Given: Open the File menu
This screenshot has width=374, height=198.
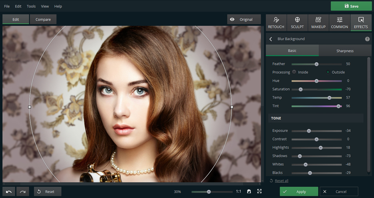Looking at the screenshot, I should (x=7, y=6).
